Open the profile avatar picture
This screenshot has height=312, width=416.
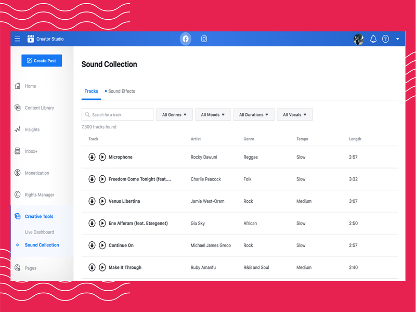pos(358,40)
